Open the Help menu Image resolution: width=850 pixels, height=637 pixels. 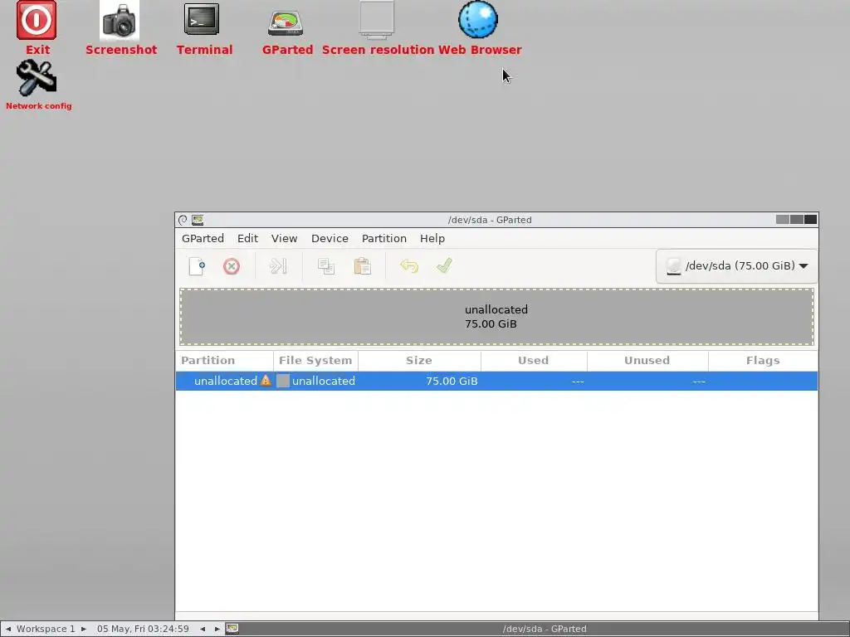click(432, 238)
